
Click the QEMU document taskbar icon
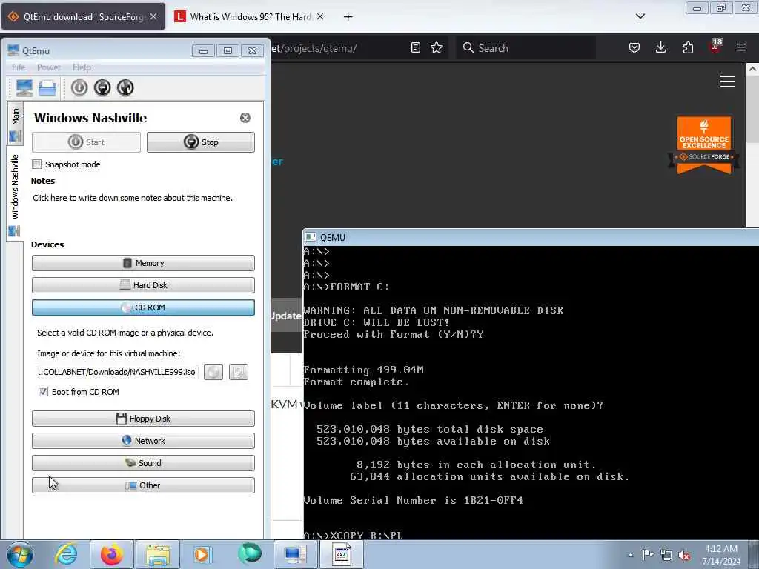point(341,554)
